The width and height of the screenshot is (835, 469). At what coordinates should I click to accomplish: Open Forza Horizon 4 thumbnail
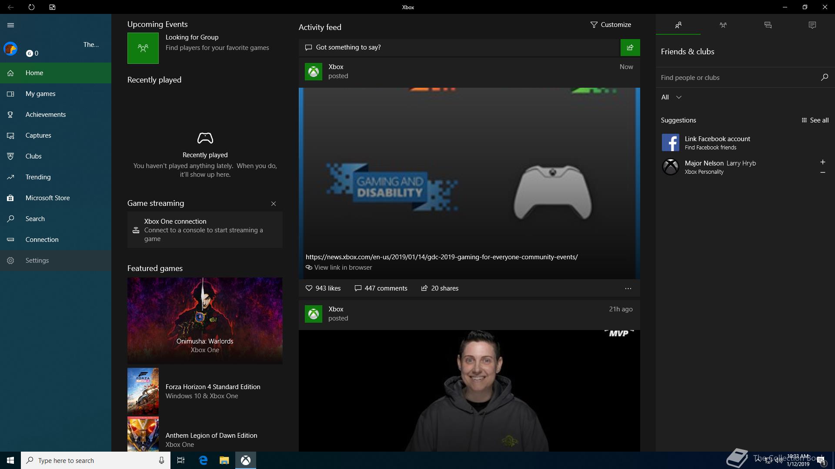point(143,391)
